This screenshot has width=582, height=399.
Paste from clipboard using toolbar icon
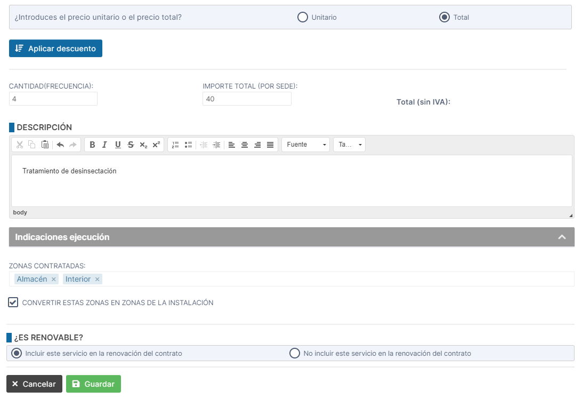45,145
